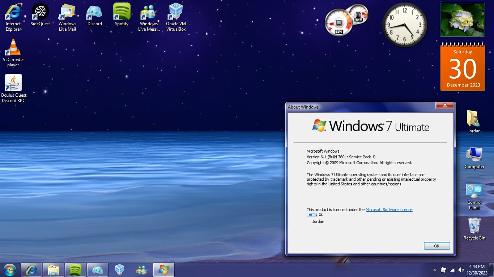Open Discord desktop shortcut

[x=95, y=14]
